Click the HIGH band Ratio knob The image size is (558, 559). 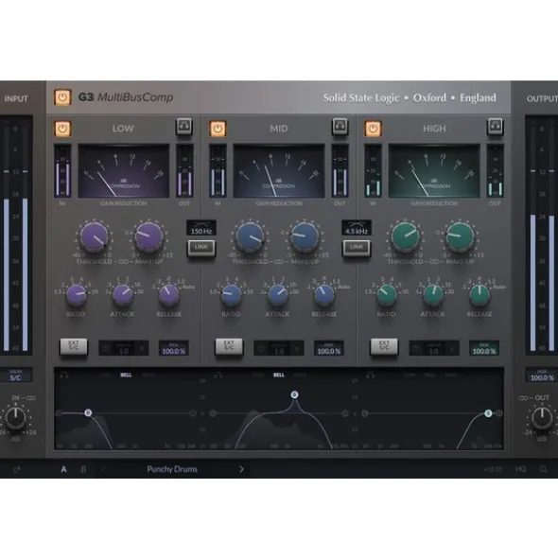(x=387, y=295)
